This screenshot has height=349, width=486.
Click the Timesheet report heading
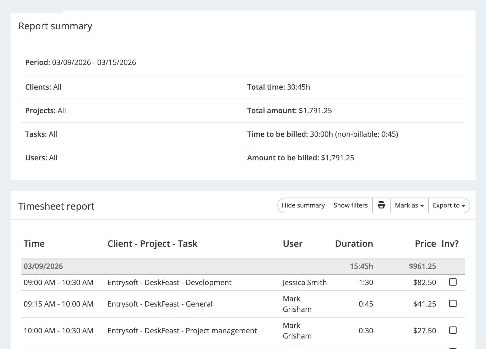(56, 206)
